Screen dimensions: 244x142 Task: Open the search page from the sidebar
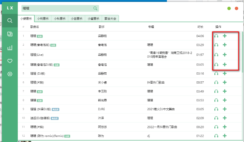point(10,21)
